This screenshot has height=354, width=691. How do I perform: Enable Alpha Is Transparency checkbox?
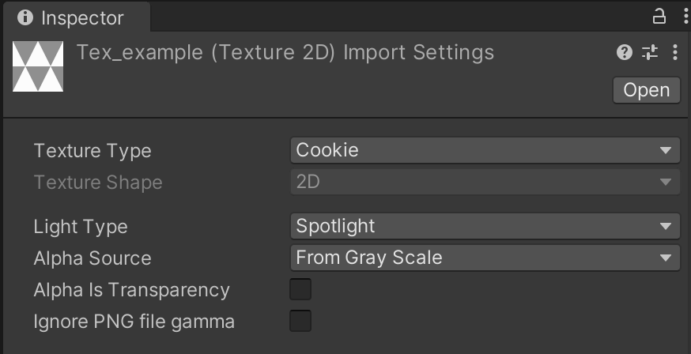300,289
